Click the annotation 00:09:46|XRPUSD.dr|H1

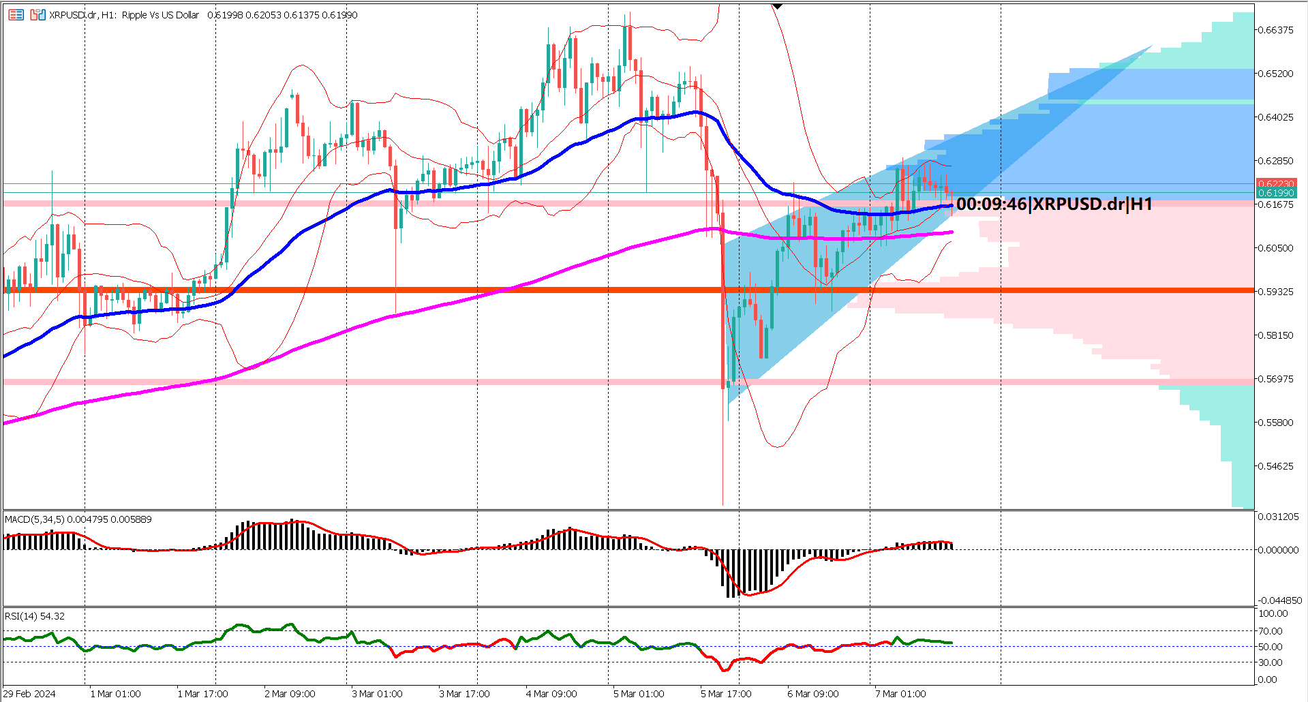(1053, 202)
